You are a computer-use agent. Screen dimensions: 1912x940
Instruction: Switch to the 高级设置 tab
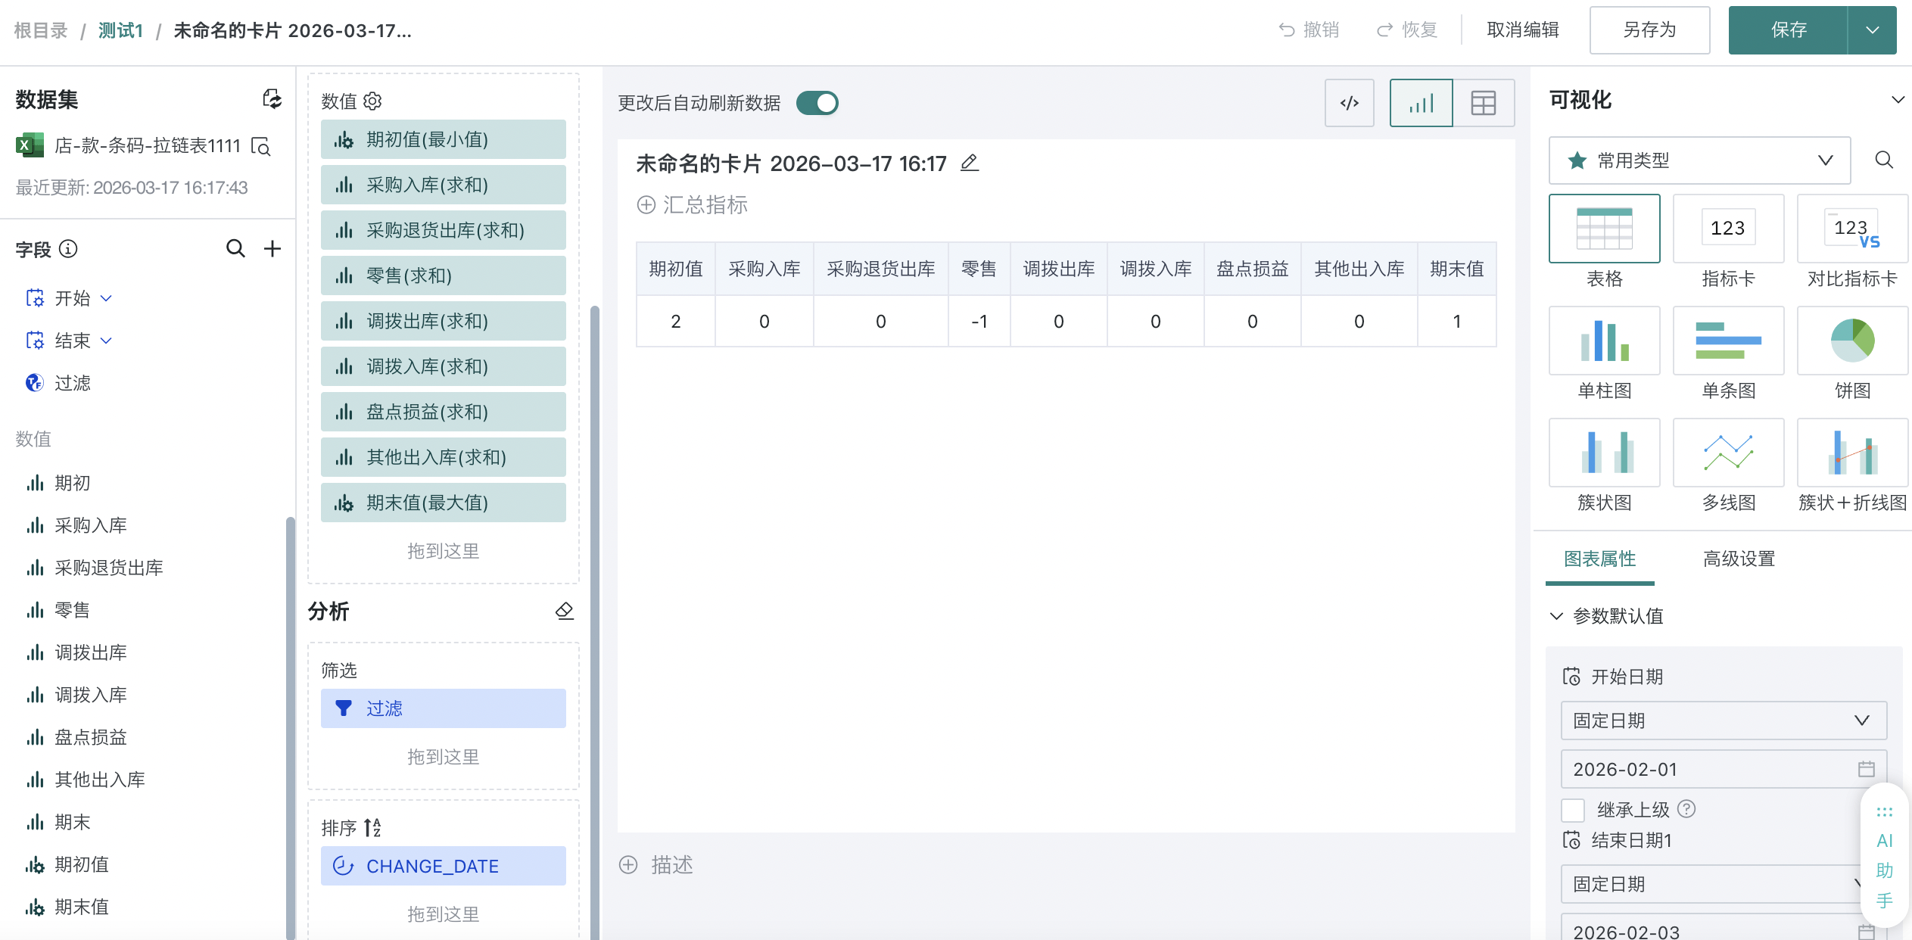tap(1739, 559)
